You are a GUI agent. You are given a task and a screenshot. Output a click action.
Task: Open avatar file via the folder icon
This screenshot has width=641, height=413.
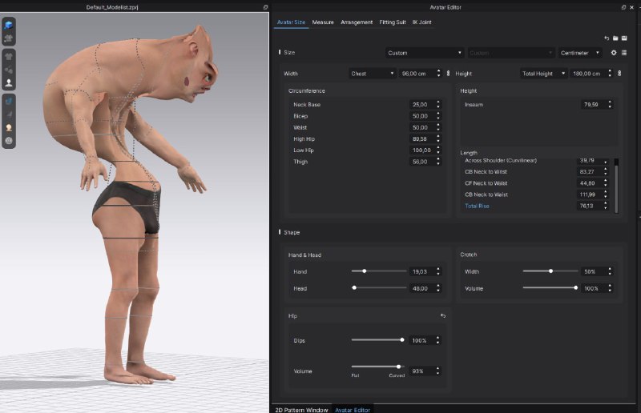[x=615, y=38]
